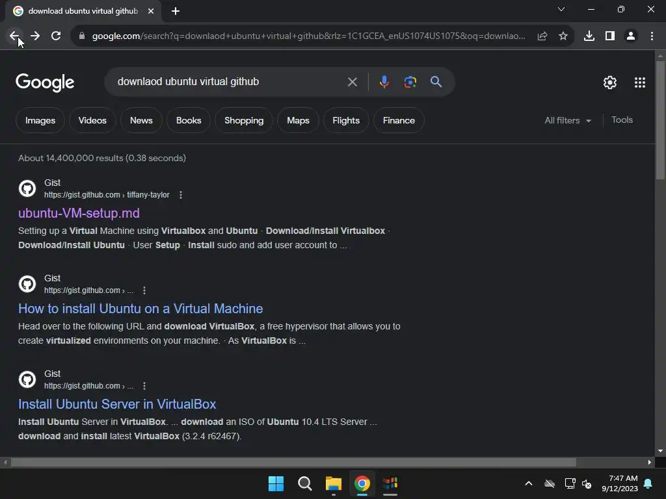Open the Chrome downloads icon
The width and height of the screenshot is (666, 499).
coord(589,36)
